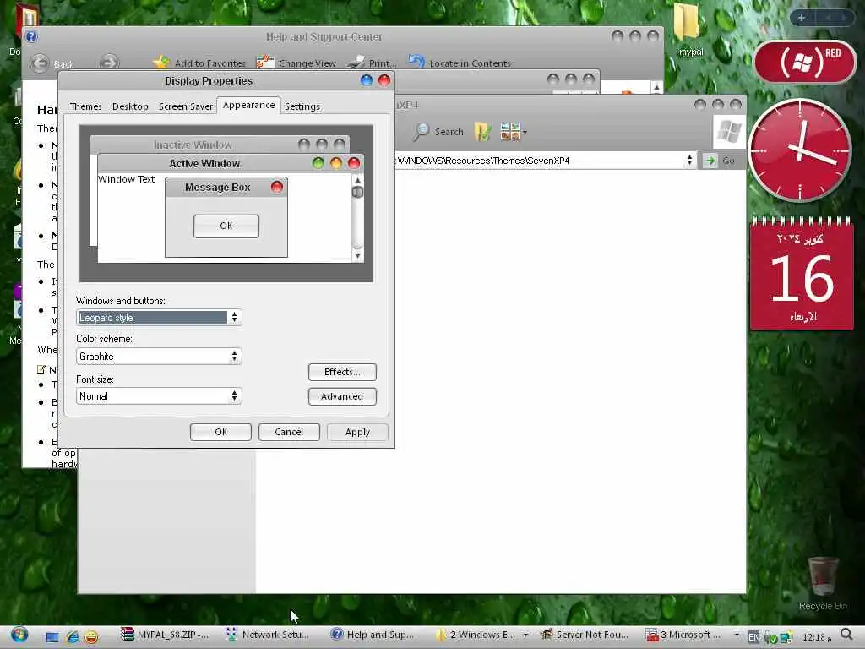This screenshot has height=649, width=865.
Task: Open the Screen Saver tab
Action: tap(186, 106)
